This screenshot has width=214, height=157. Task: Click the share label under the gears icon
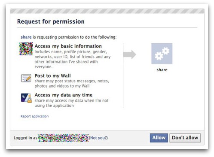[162, 70]
